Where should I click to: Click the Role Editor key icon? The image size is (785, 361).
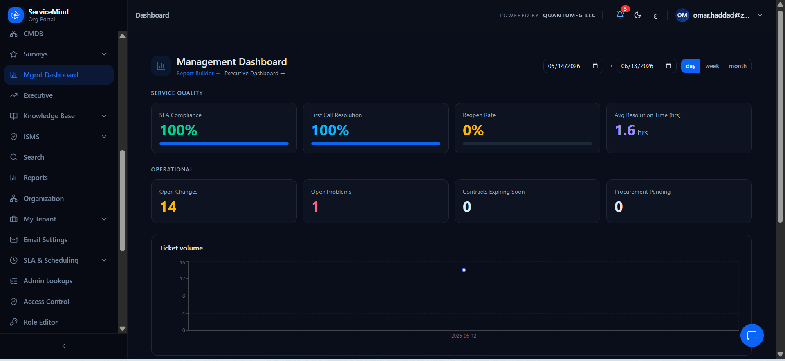pos(14,322)
